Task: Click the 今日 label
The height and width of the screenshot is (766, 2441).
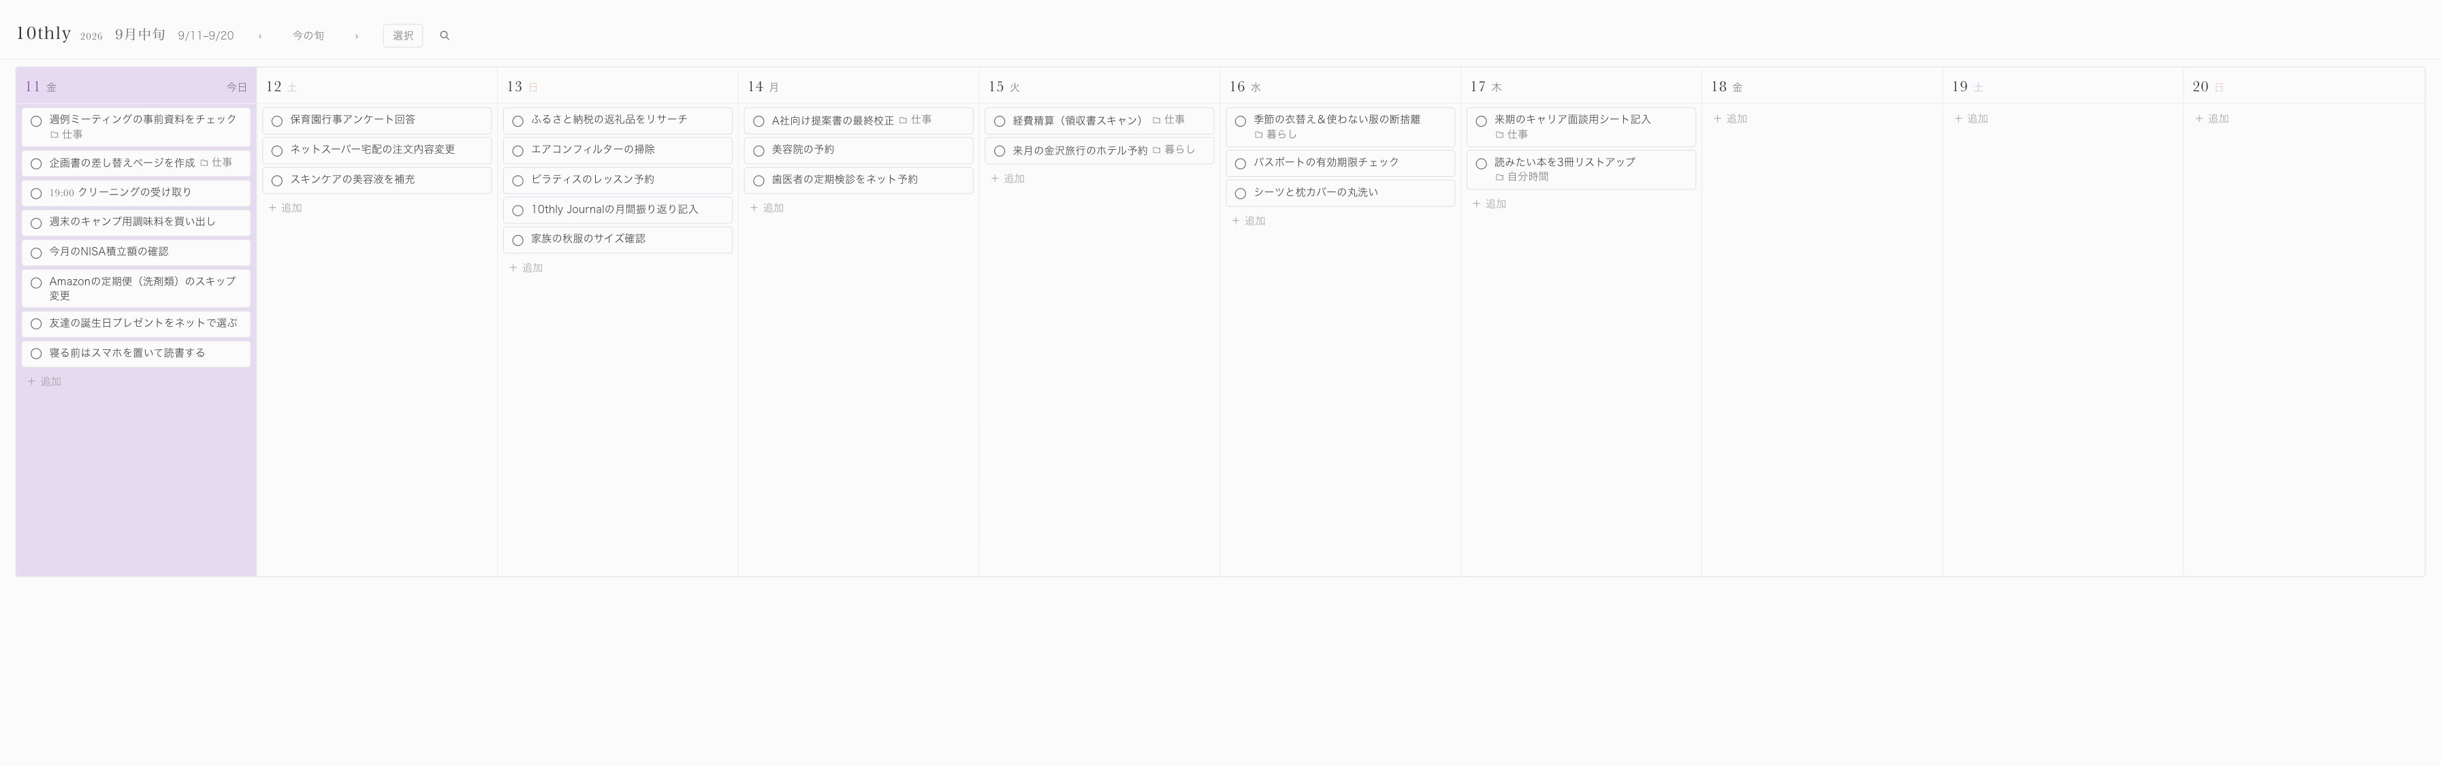Action: [x=236, y=87]
